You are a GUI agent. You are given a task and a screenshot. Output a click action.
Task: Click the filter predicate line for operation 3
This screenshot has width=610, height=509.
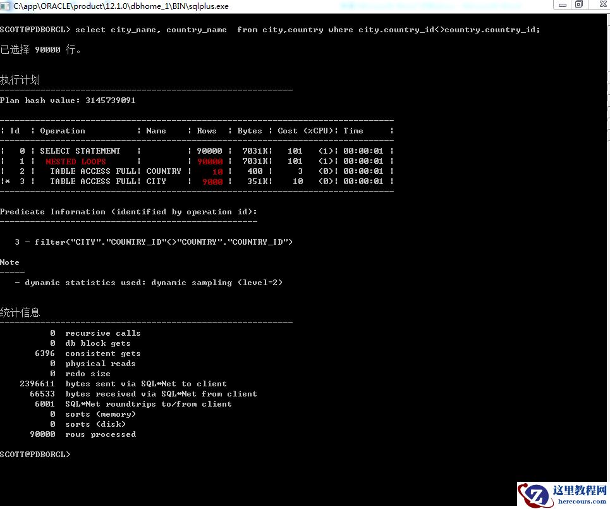point(154,242)
